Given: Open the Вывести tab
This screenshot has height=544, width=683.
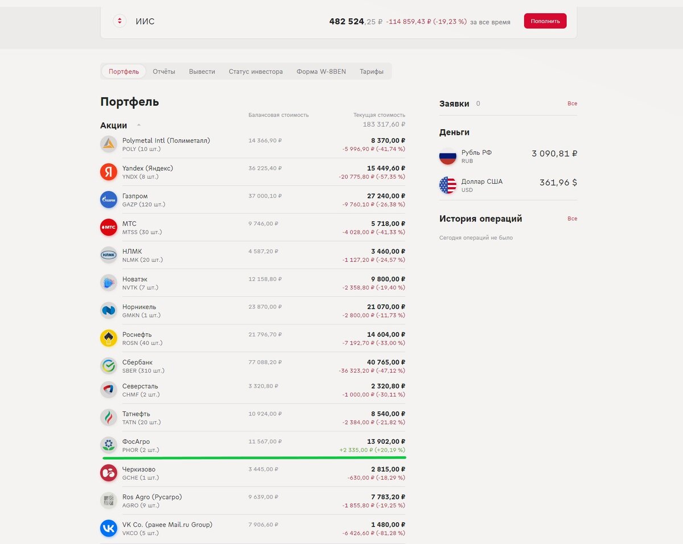Looking at the screenshot, I should point(202,72).
